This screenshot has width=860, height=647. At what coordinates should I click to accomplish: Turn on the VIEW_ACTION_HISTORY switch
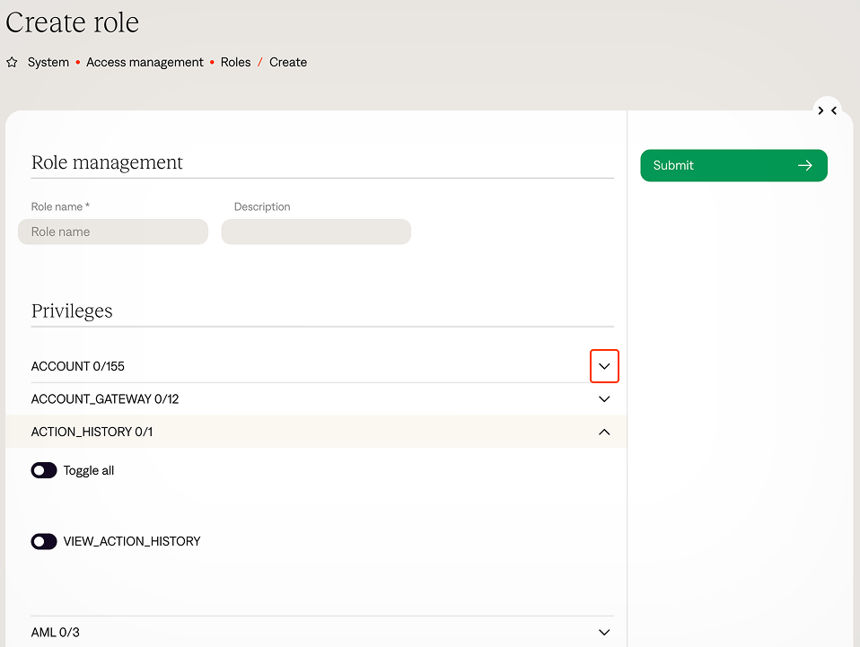click(x=44, y=541)
